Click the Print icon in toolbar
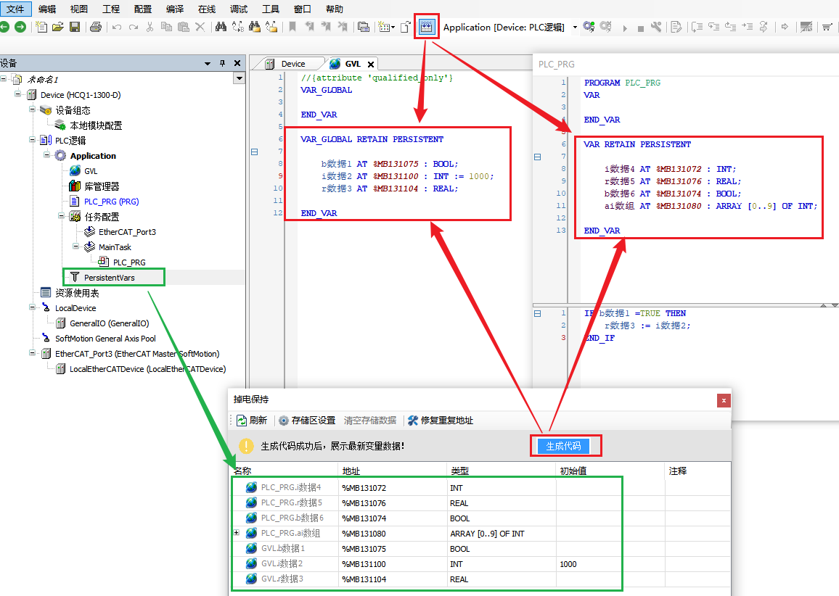839x596 pixels. (95, 28)
